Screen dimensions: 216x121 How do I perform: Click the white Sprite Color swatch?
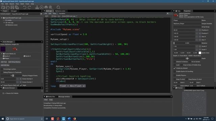pyautogui.click(x=200, y=53)
